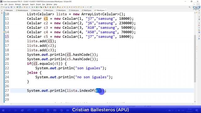Click the Start perspective button
The height and width of the screenshot is (113, 201).
click(196, 8)
